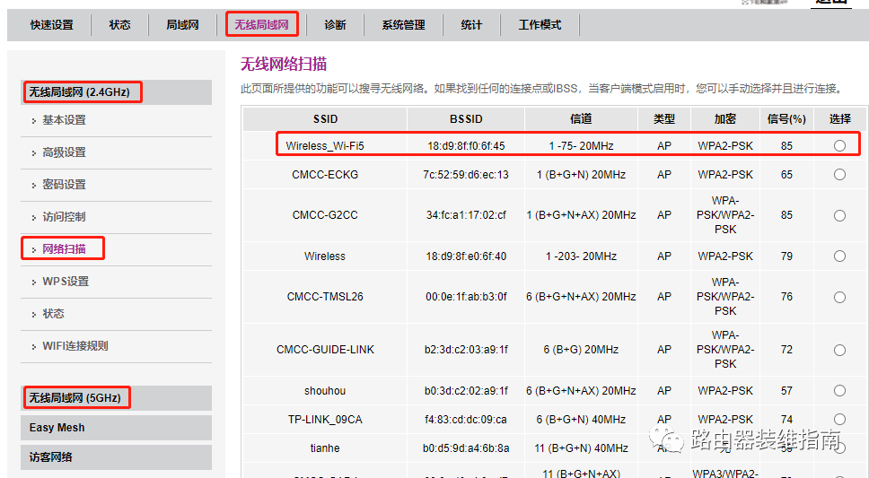Select the 无线局域网 top tab
Viewport: 869px width, 478px height.
click(261, 25)
